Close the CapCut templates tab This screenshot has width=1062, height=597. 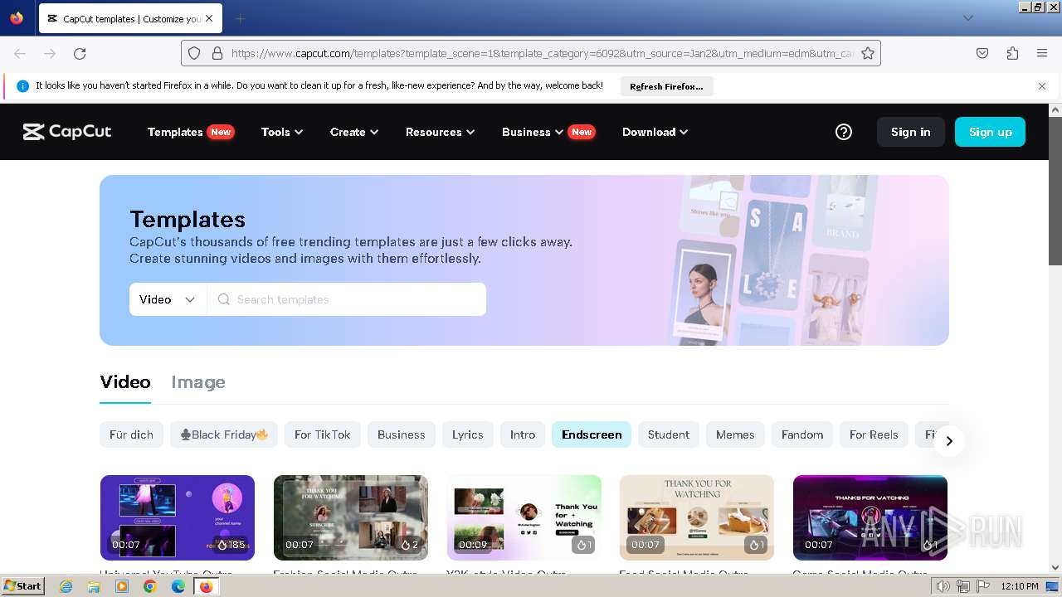[x=208, y=18]
